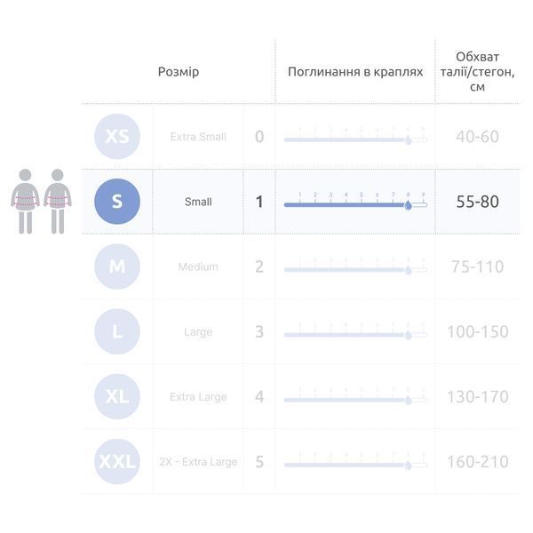Viewport: 533px width, 533px height.
Task: Pick the XL size circle badge
Action: click(x=117, y=396)
